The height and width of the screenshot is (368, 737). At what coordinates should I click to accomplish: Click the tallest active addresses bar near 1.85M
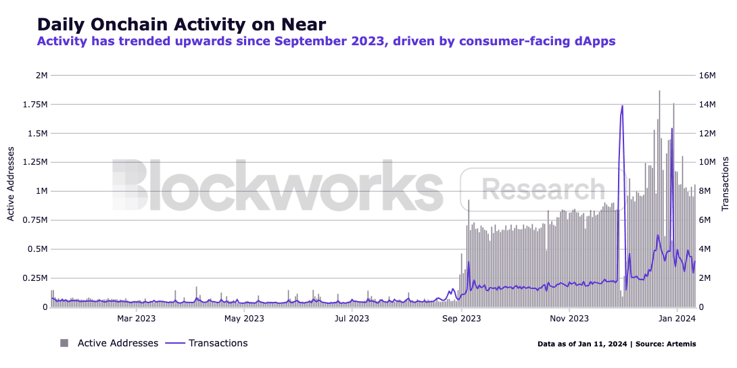coord(659,199)
